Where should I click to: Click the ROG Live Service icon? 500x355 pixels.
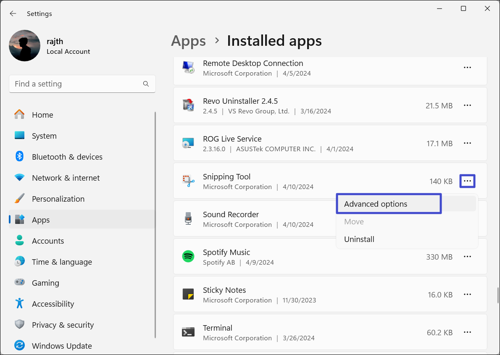pos(188,143)
